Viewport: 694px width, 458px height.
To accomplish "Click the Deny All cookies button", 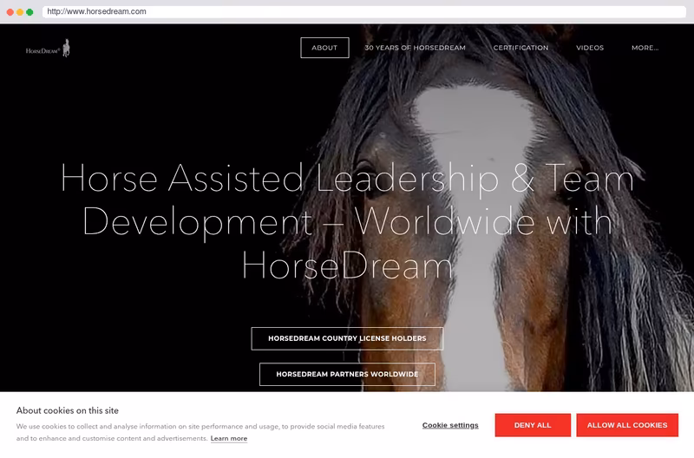I will tap(533, 425).
